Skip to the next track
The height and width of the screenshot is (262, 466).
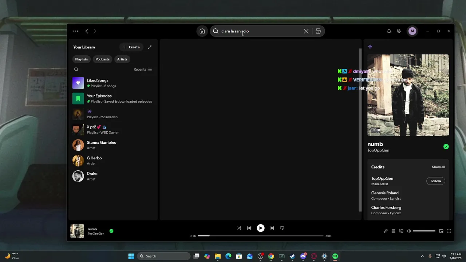(272, 228)
